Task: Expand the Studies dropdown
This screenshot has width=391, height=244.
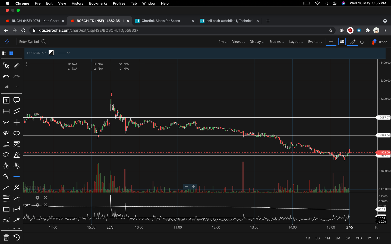Action: tap(276, 42)
